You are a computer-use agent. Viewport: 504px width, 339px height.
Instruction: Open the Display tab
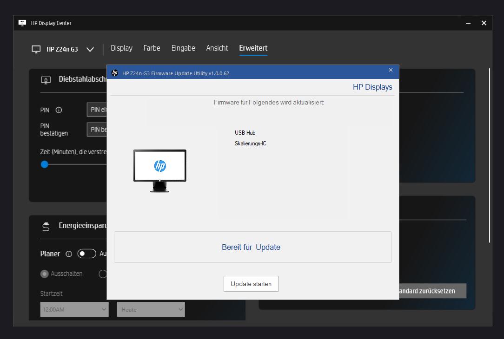click(x=121, y=48)
